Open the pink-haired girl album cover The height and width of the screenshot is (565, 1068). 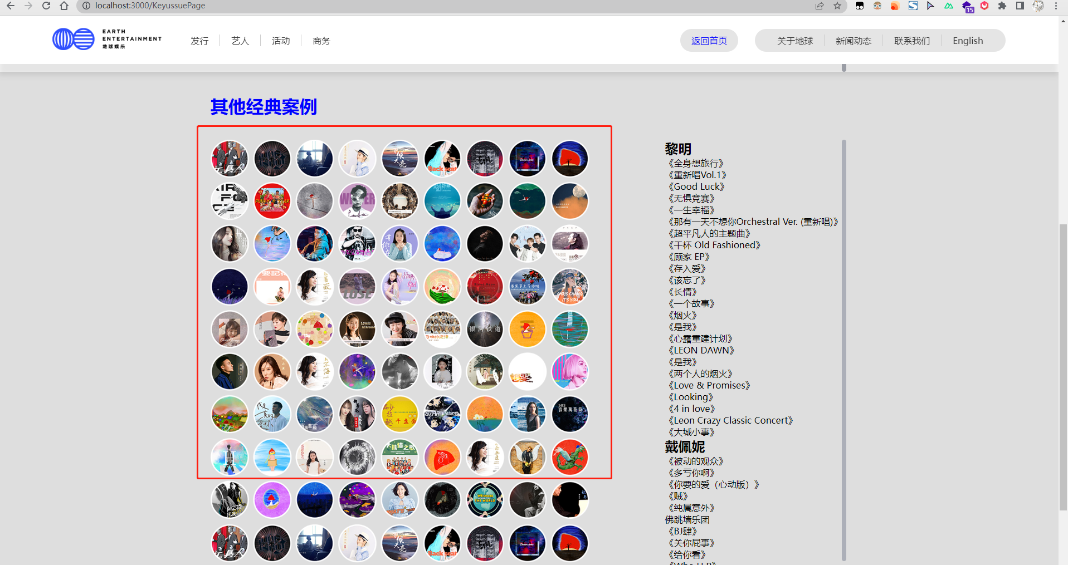(570, 371)
